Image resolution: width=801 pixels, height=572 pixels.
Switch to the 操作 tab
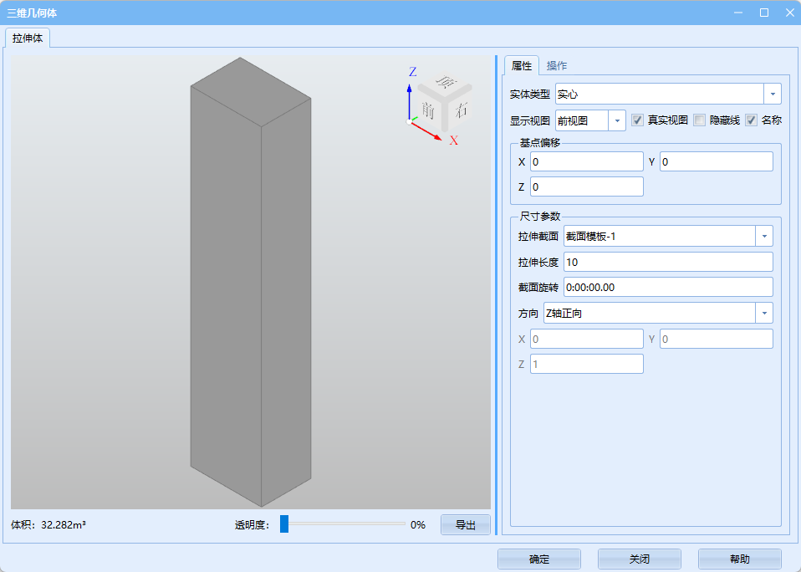coord(557,66)
